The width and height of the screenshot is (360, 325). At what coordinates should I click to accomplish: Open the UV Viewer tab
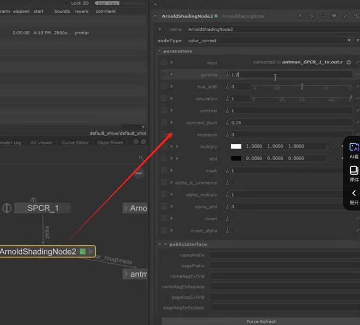pyautogui.click(x=41, y=143)
